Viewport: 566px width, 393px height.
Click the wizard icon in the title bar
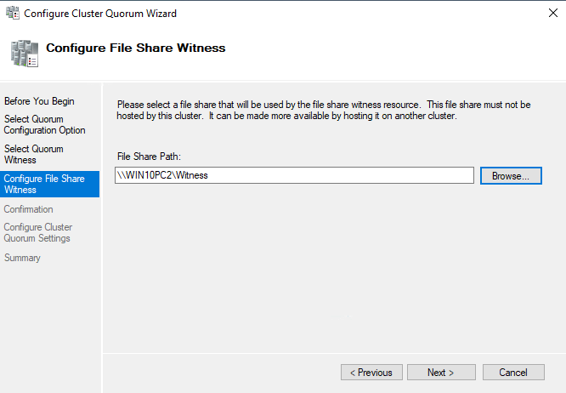tap(11, 14)
